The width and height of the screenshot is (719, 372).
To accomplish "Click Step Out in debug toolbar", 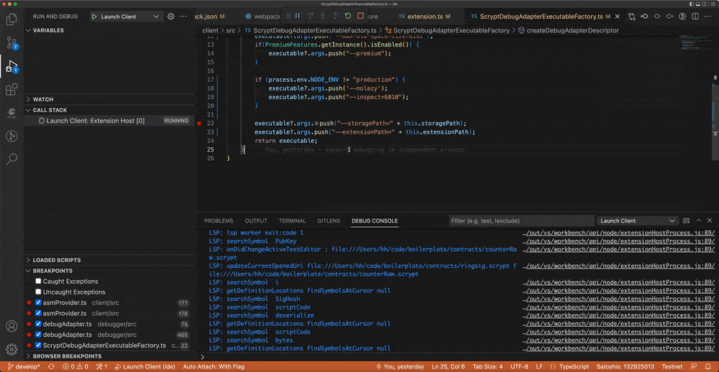I will 335,16.
